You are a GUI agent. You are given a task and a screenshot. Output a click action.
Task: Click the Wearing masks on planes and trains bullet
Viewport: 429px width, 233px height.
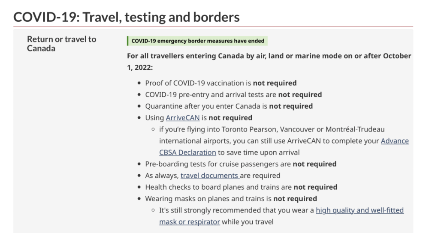[208, 199]
